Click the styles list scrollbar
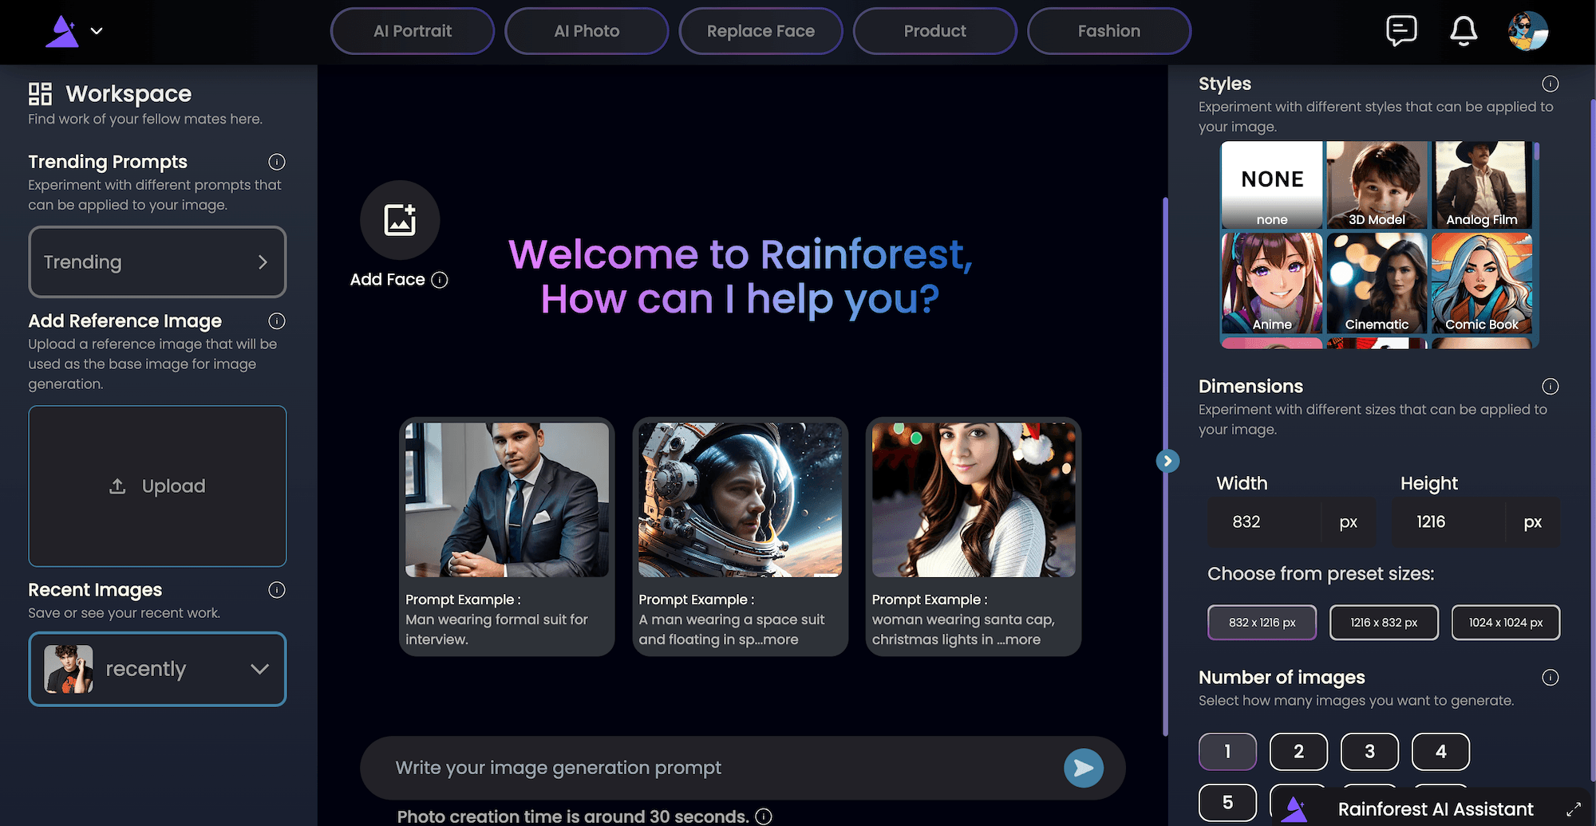The image size is (1596, 826). coord(1536,152)
